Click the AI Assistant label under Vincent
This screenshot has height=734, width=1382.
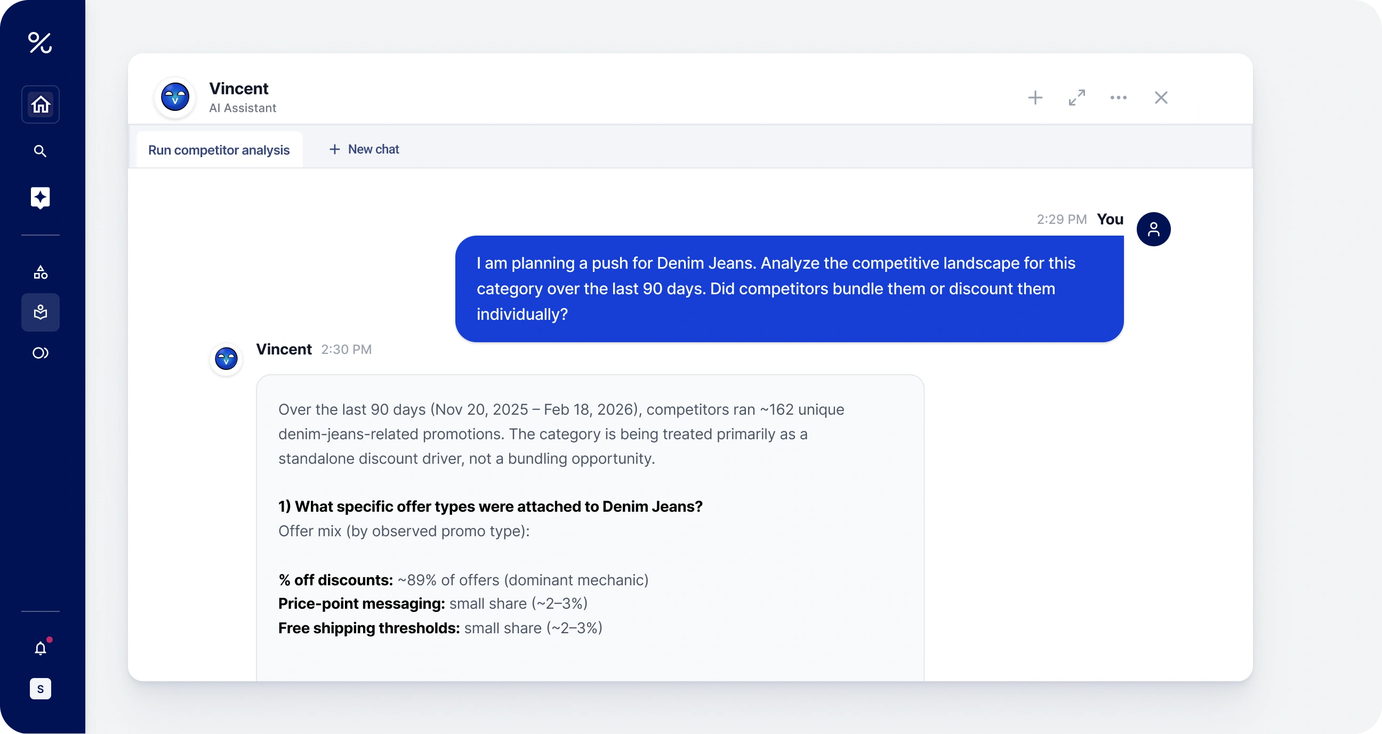click(243, 108)
